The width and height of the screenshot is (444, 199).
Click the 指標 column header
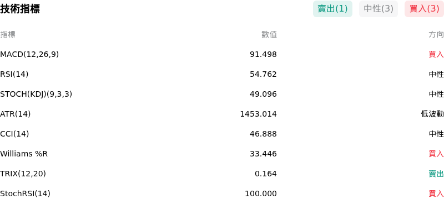tap(8, 34)
